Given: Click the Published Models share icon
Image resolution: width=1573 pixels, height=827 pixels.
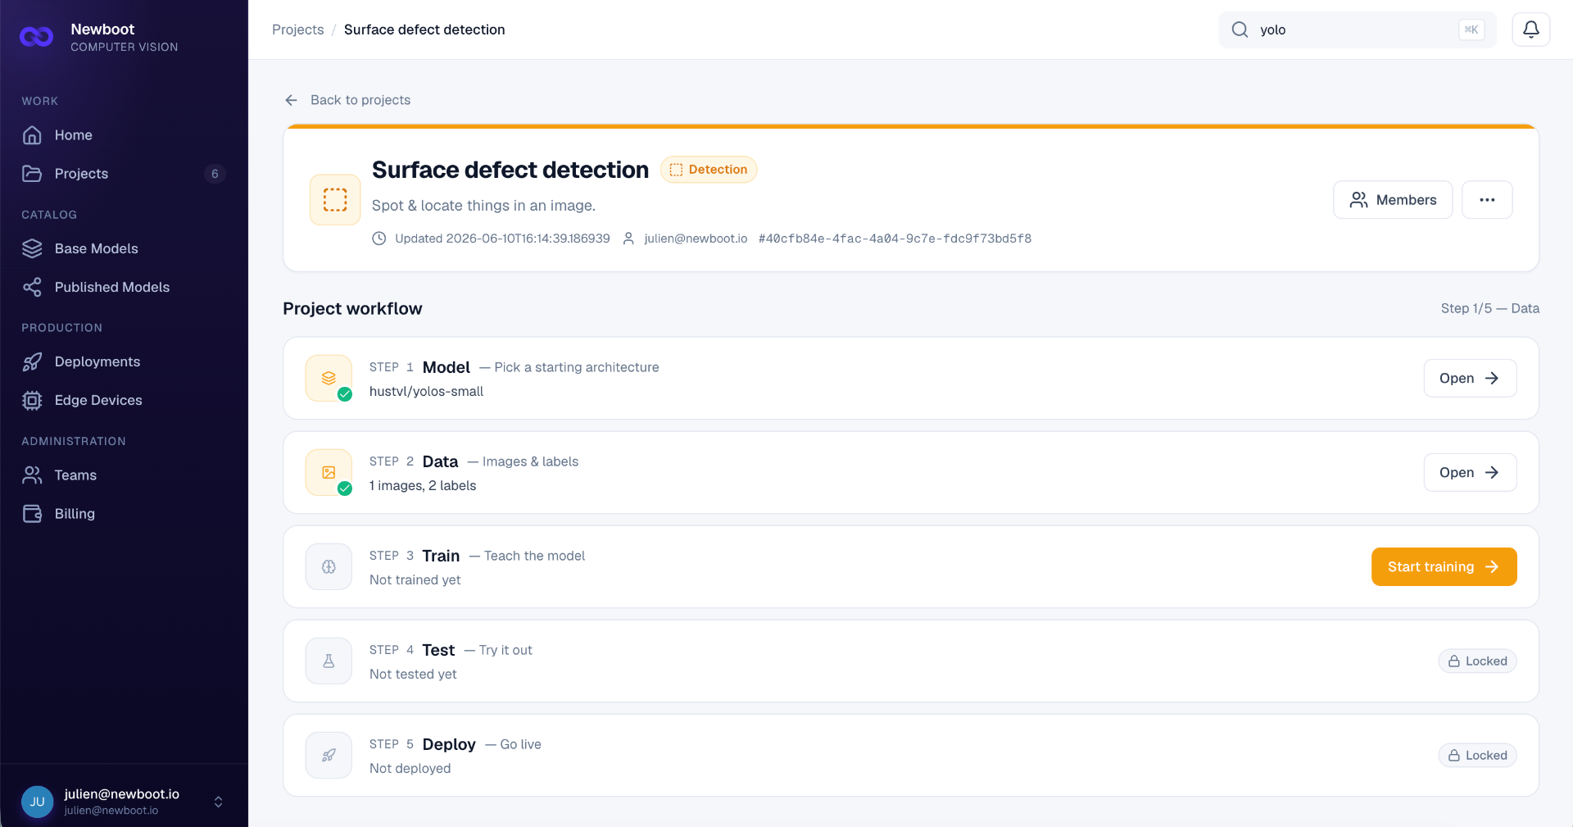Looking at the screenshot, I should coord(32,287).
